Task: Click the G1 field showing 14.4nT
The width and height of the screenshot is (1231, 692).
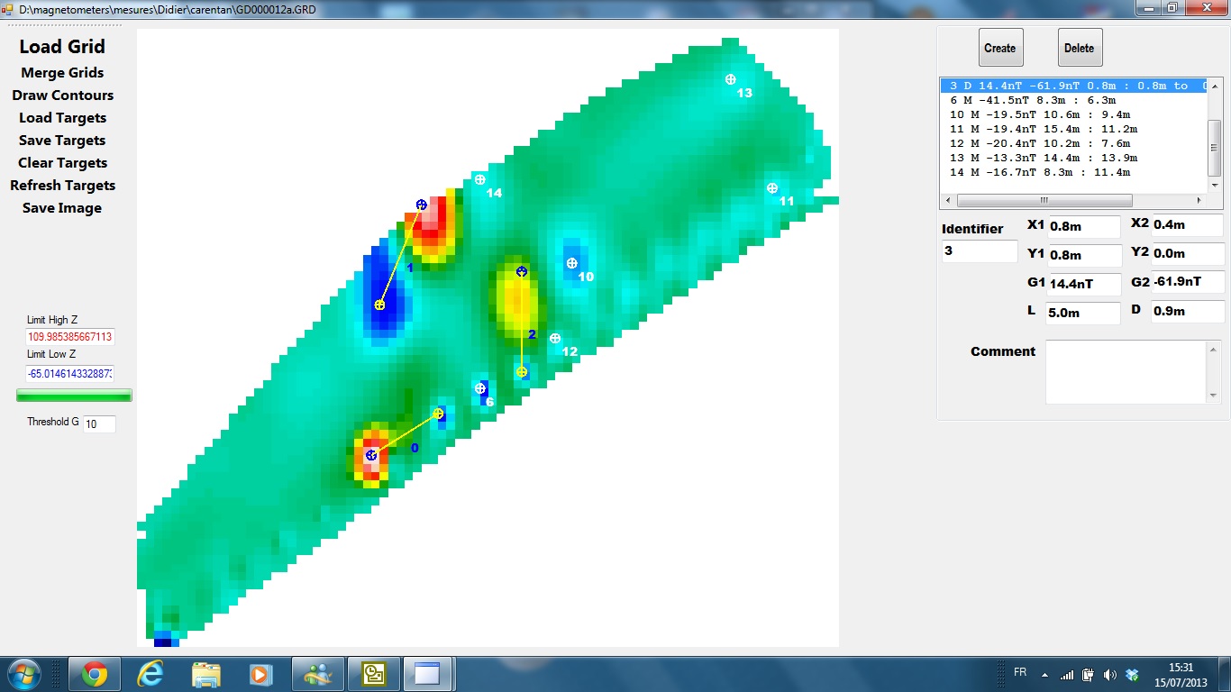Action: point(1084,285)
